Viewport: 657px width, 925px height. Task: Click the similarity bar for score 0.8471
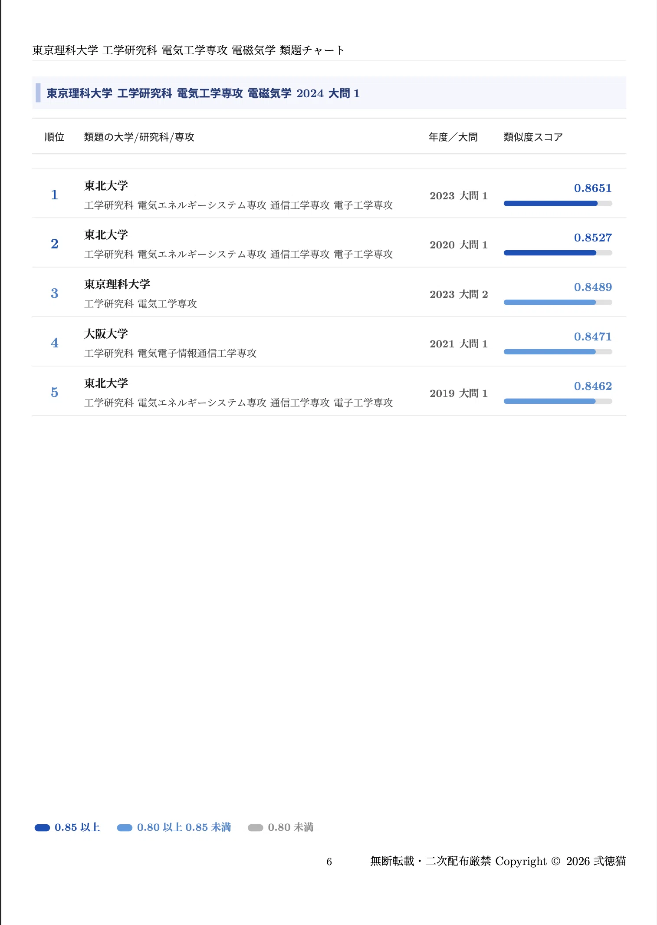tap(558, 352)
